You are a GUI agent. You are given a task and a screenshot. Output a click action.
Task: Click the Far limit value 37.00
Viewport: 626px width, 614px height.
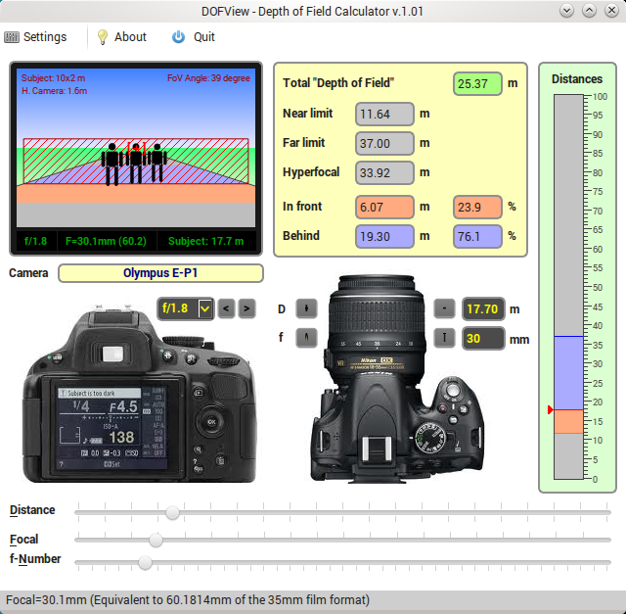pyautogui.click(x=384, y=143)
